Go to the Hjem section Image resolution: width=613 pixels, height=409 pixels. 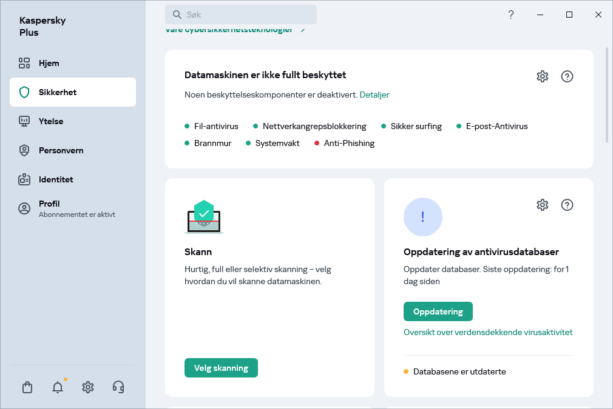coord(49,63)
